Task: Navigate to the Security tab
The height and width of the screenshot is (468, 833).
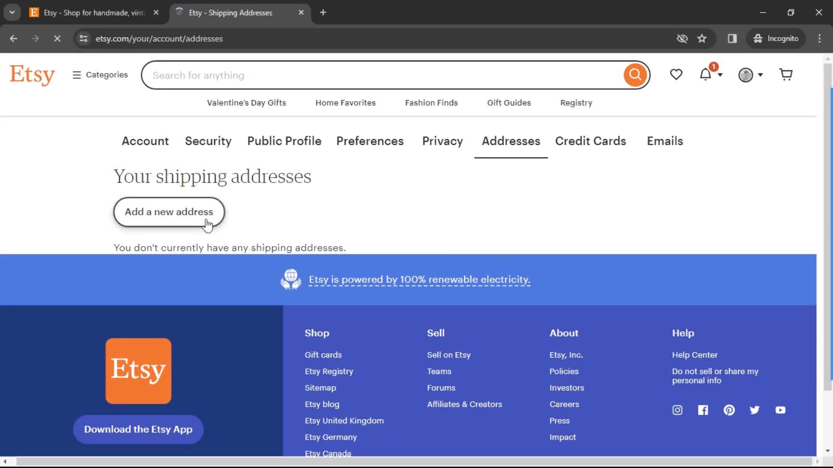Action: (208, 141)
